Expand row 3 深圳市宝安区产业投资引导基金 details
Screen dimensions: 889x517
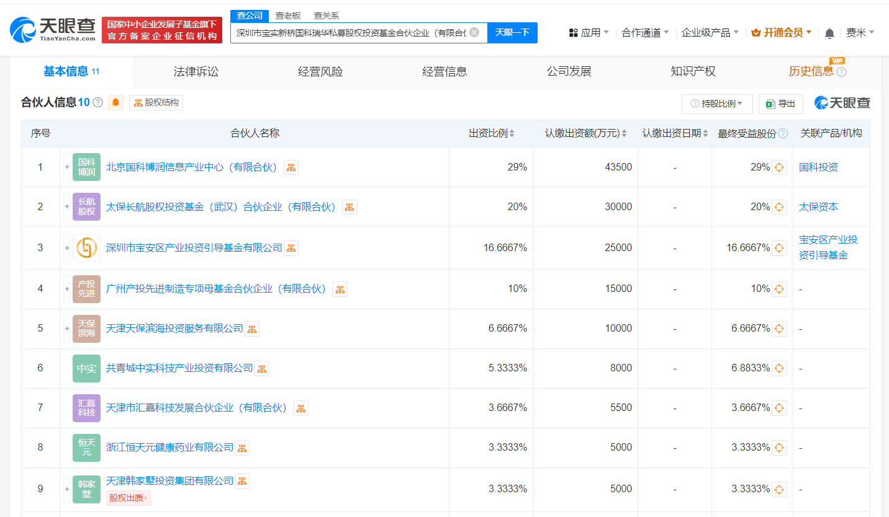pyautogui.click(x=67, y=248)
